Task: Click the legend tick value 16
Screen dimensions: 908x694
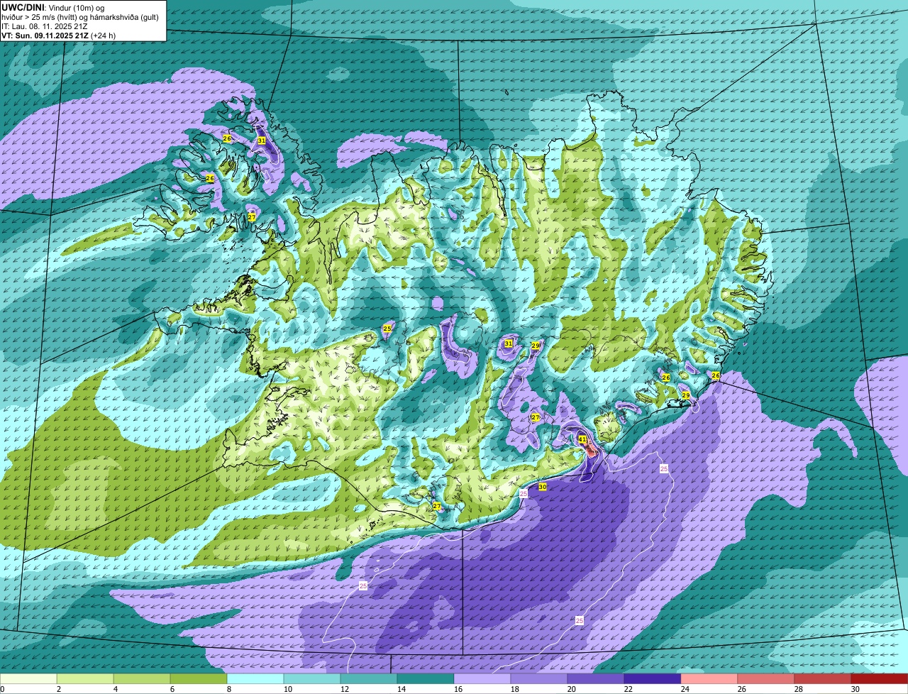Action: tap(458, 689)
